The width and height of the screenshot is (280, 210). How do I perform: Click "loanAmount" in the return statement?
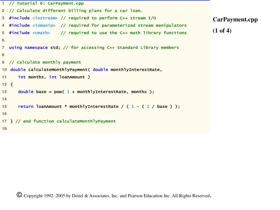[x=49, y=107]
